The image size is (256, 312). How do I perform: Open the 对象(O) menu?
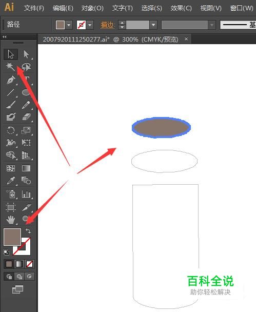click(x=92, y=8)
